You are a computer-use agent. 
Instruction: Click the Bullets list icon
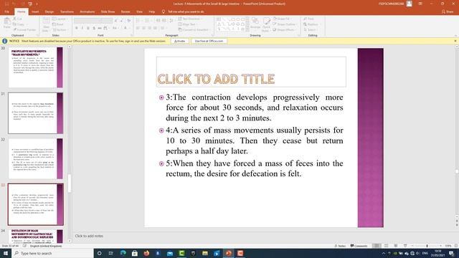(x=138, y=21)
